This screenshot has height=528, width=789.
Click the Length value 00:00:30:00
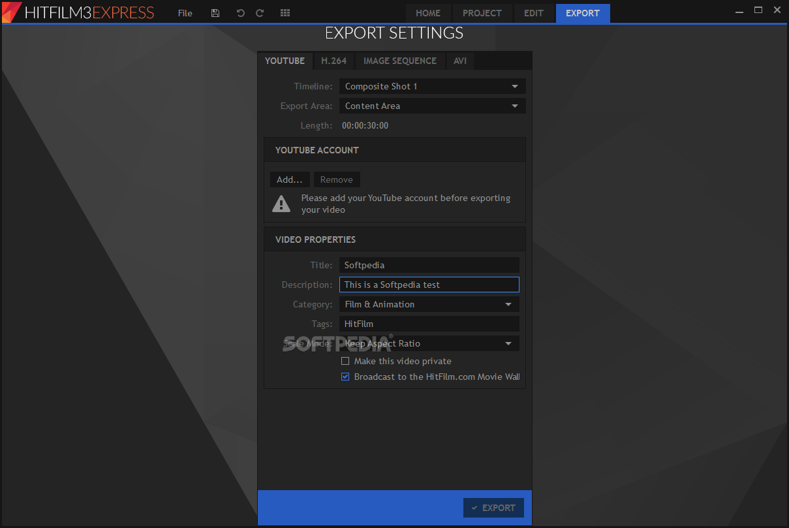click(x=365, y=125)
